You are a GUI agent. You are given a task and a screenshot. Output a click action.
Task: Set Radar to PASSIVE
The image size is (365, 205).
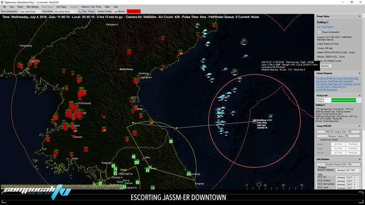click(x=352, y=144)
